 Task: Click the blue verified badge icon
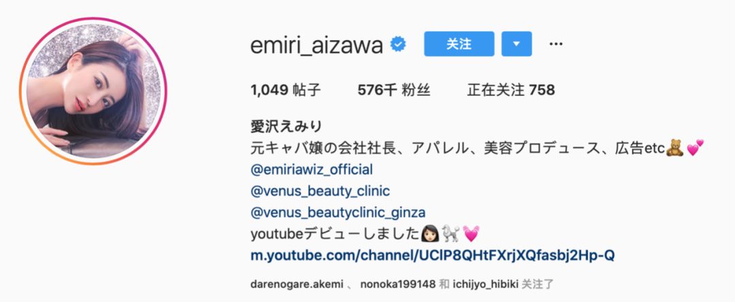(x=398, y=44)
